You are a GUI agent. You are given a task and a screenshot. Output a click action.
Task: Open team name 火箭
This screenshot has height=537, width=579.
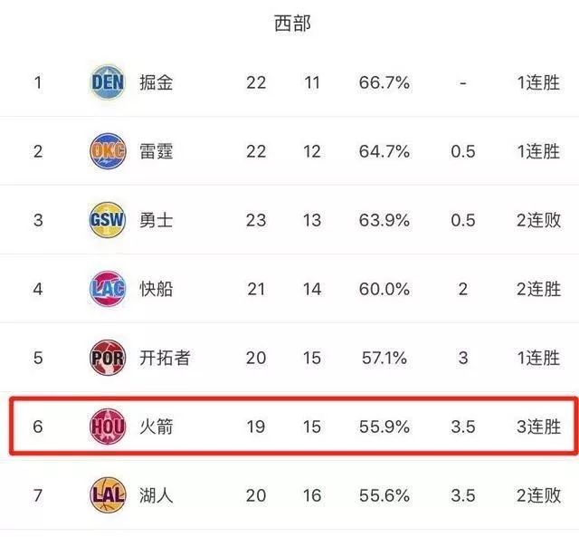click(157, 427)
